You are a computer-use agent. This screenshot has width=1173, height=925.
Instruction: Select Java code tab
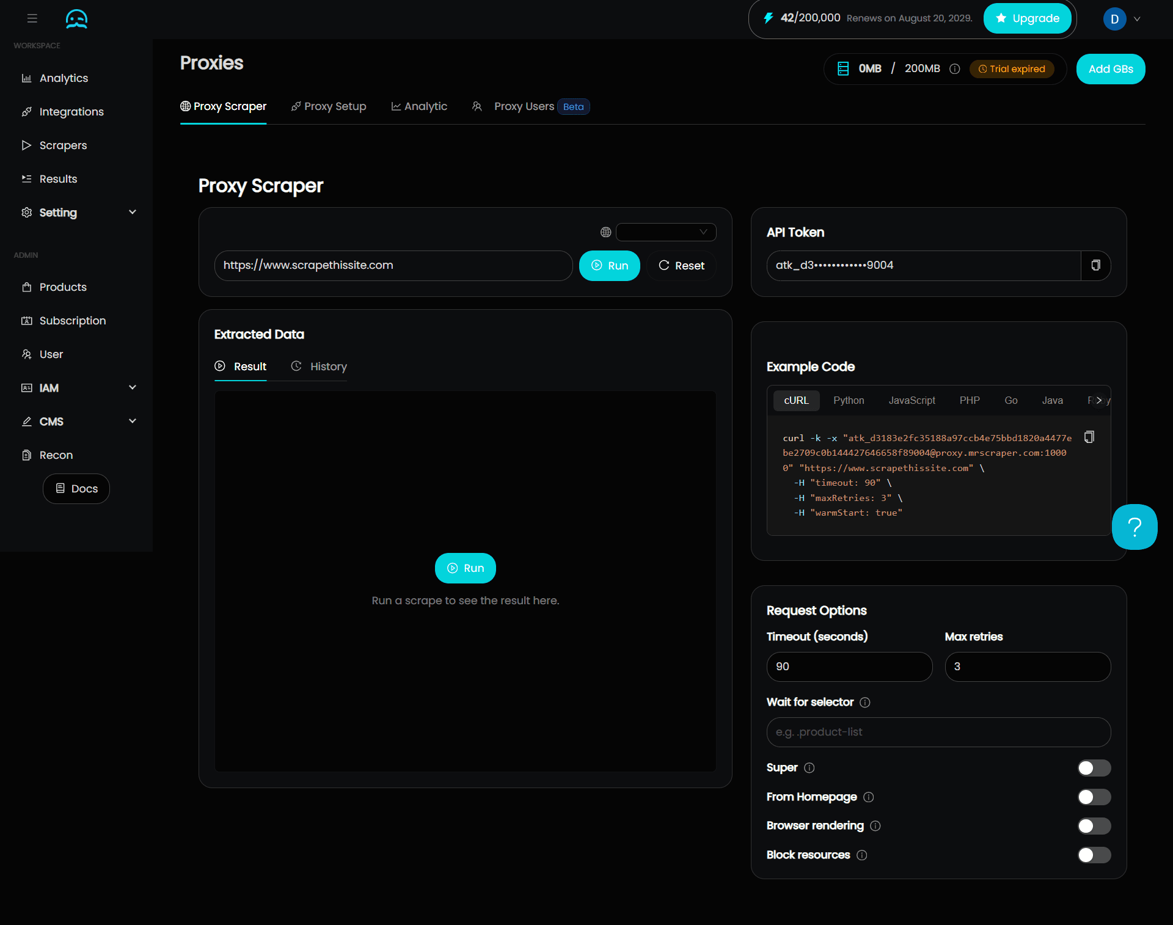click(1052, 401)
